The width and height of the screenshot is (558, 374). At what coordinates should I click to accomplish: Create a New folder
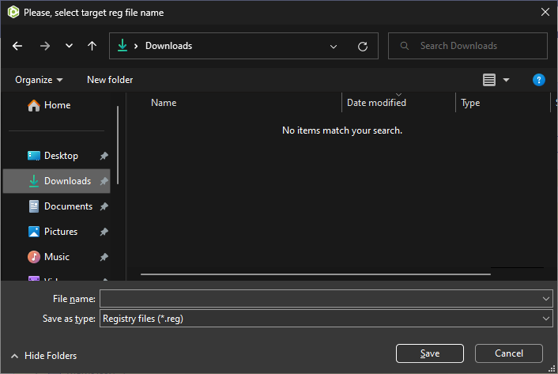(x=110, y=80)
